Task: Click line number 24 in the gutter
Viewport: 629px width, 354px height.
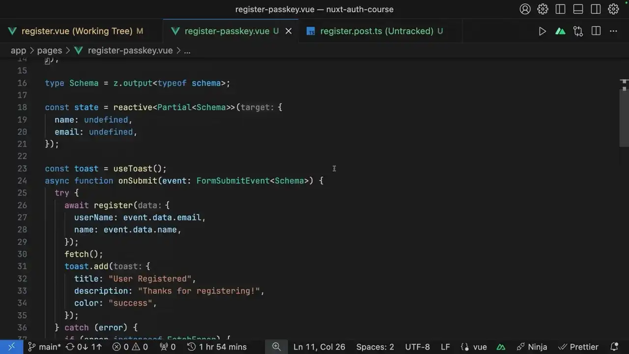Action: click(x=22, y=180)
